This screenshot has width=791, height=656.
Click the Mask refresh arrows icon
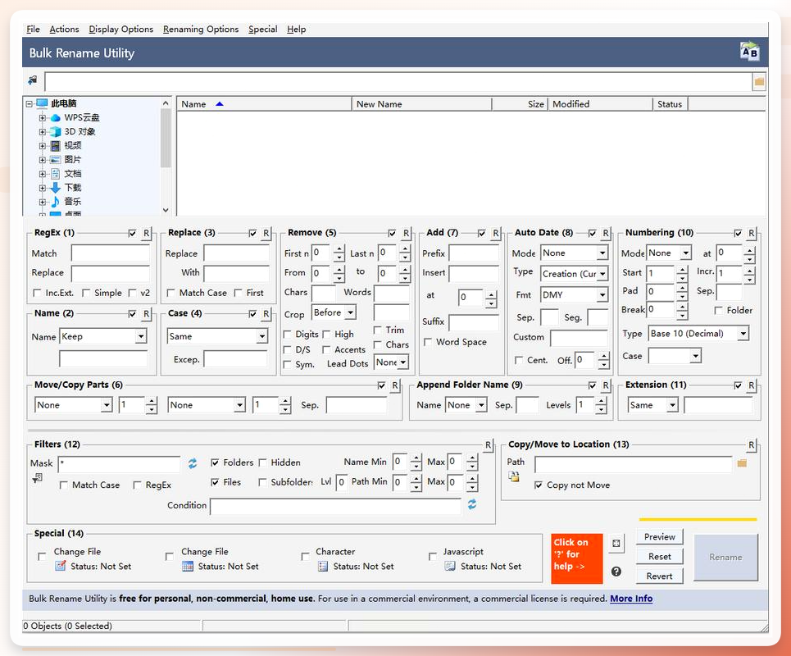pyautogui.click(x=193, y=463)
